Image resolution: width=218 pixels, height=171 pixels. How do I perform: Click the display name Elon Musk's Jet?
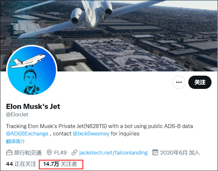33,106
